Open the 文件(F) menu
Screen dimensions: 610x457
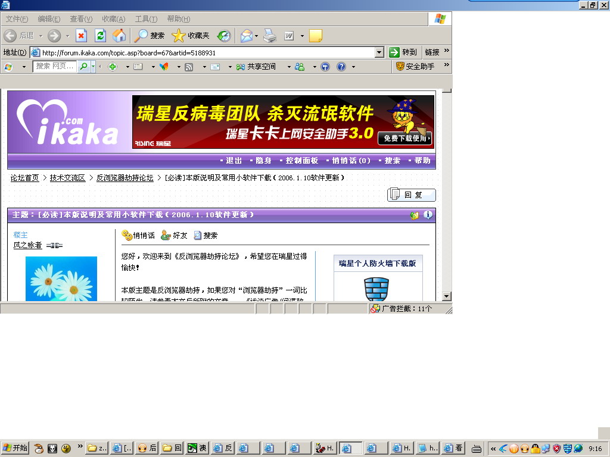coord(17,19)
